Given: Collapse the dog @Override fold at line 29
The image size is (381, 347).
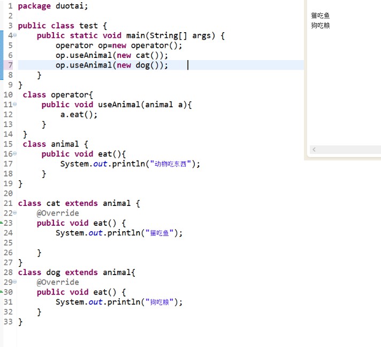Looking at the screenshot, I should coord(15,282).
